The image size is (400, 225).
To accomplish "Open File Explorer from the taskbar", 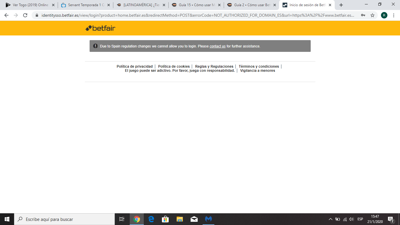I will point(180,219).
